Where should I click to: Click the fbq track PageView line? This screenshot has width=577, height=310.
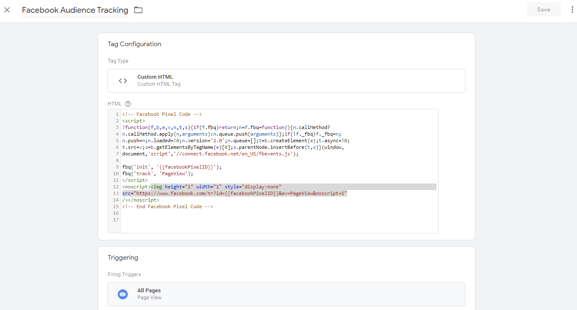click(x=157, y=174)
